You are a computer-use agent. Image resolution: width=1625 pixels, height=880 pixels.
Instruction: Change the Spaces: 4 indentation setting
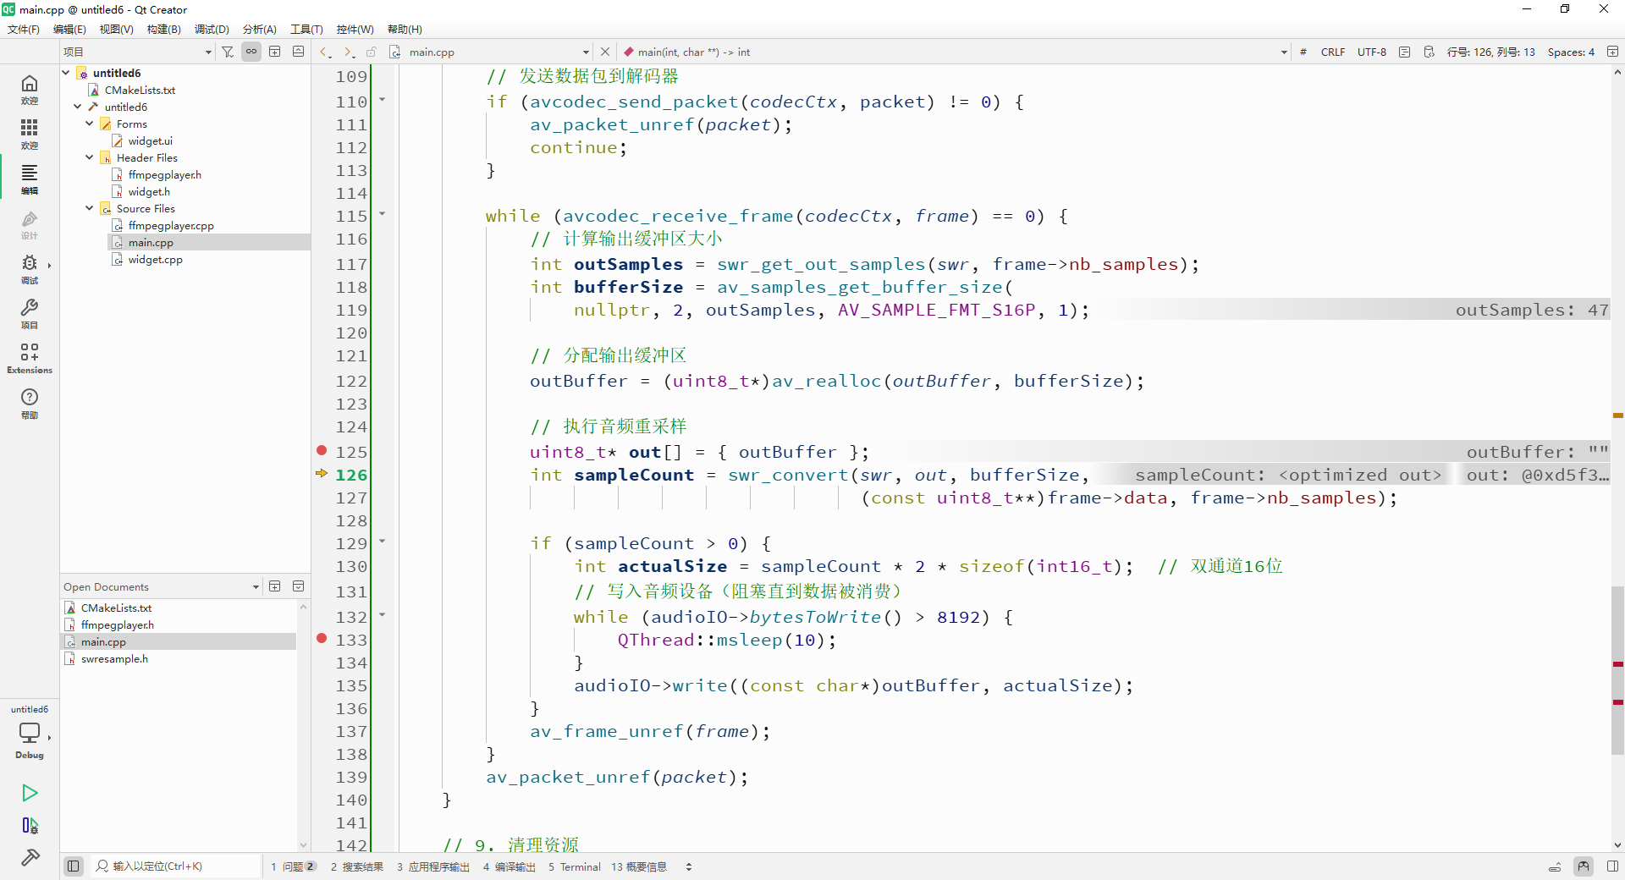pyautogui.click(x=1571, y=52)
